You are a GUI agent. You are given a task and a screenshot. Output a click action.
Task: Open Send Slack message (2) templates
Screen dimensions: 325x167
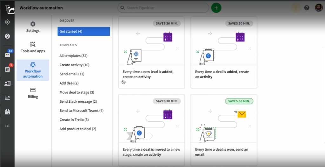(78, 101)
